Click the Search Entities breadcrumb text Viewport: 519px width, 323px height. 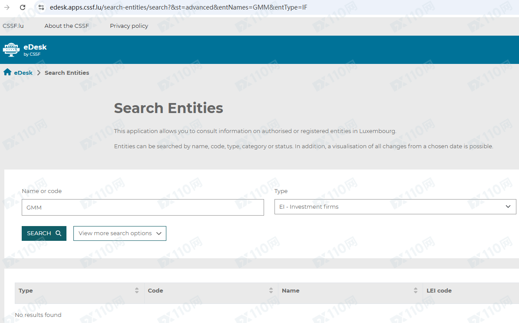66,73
